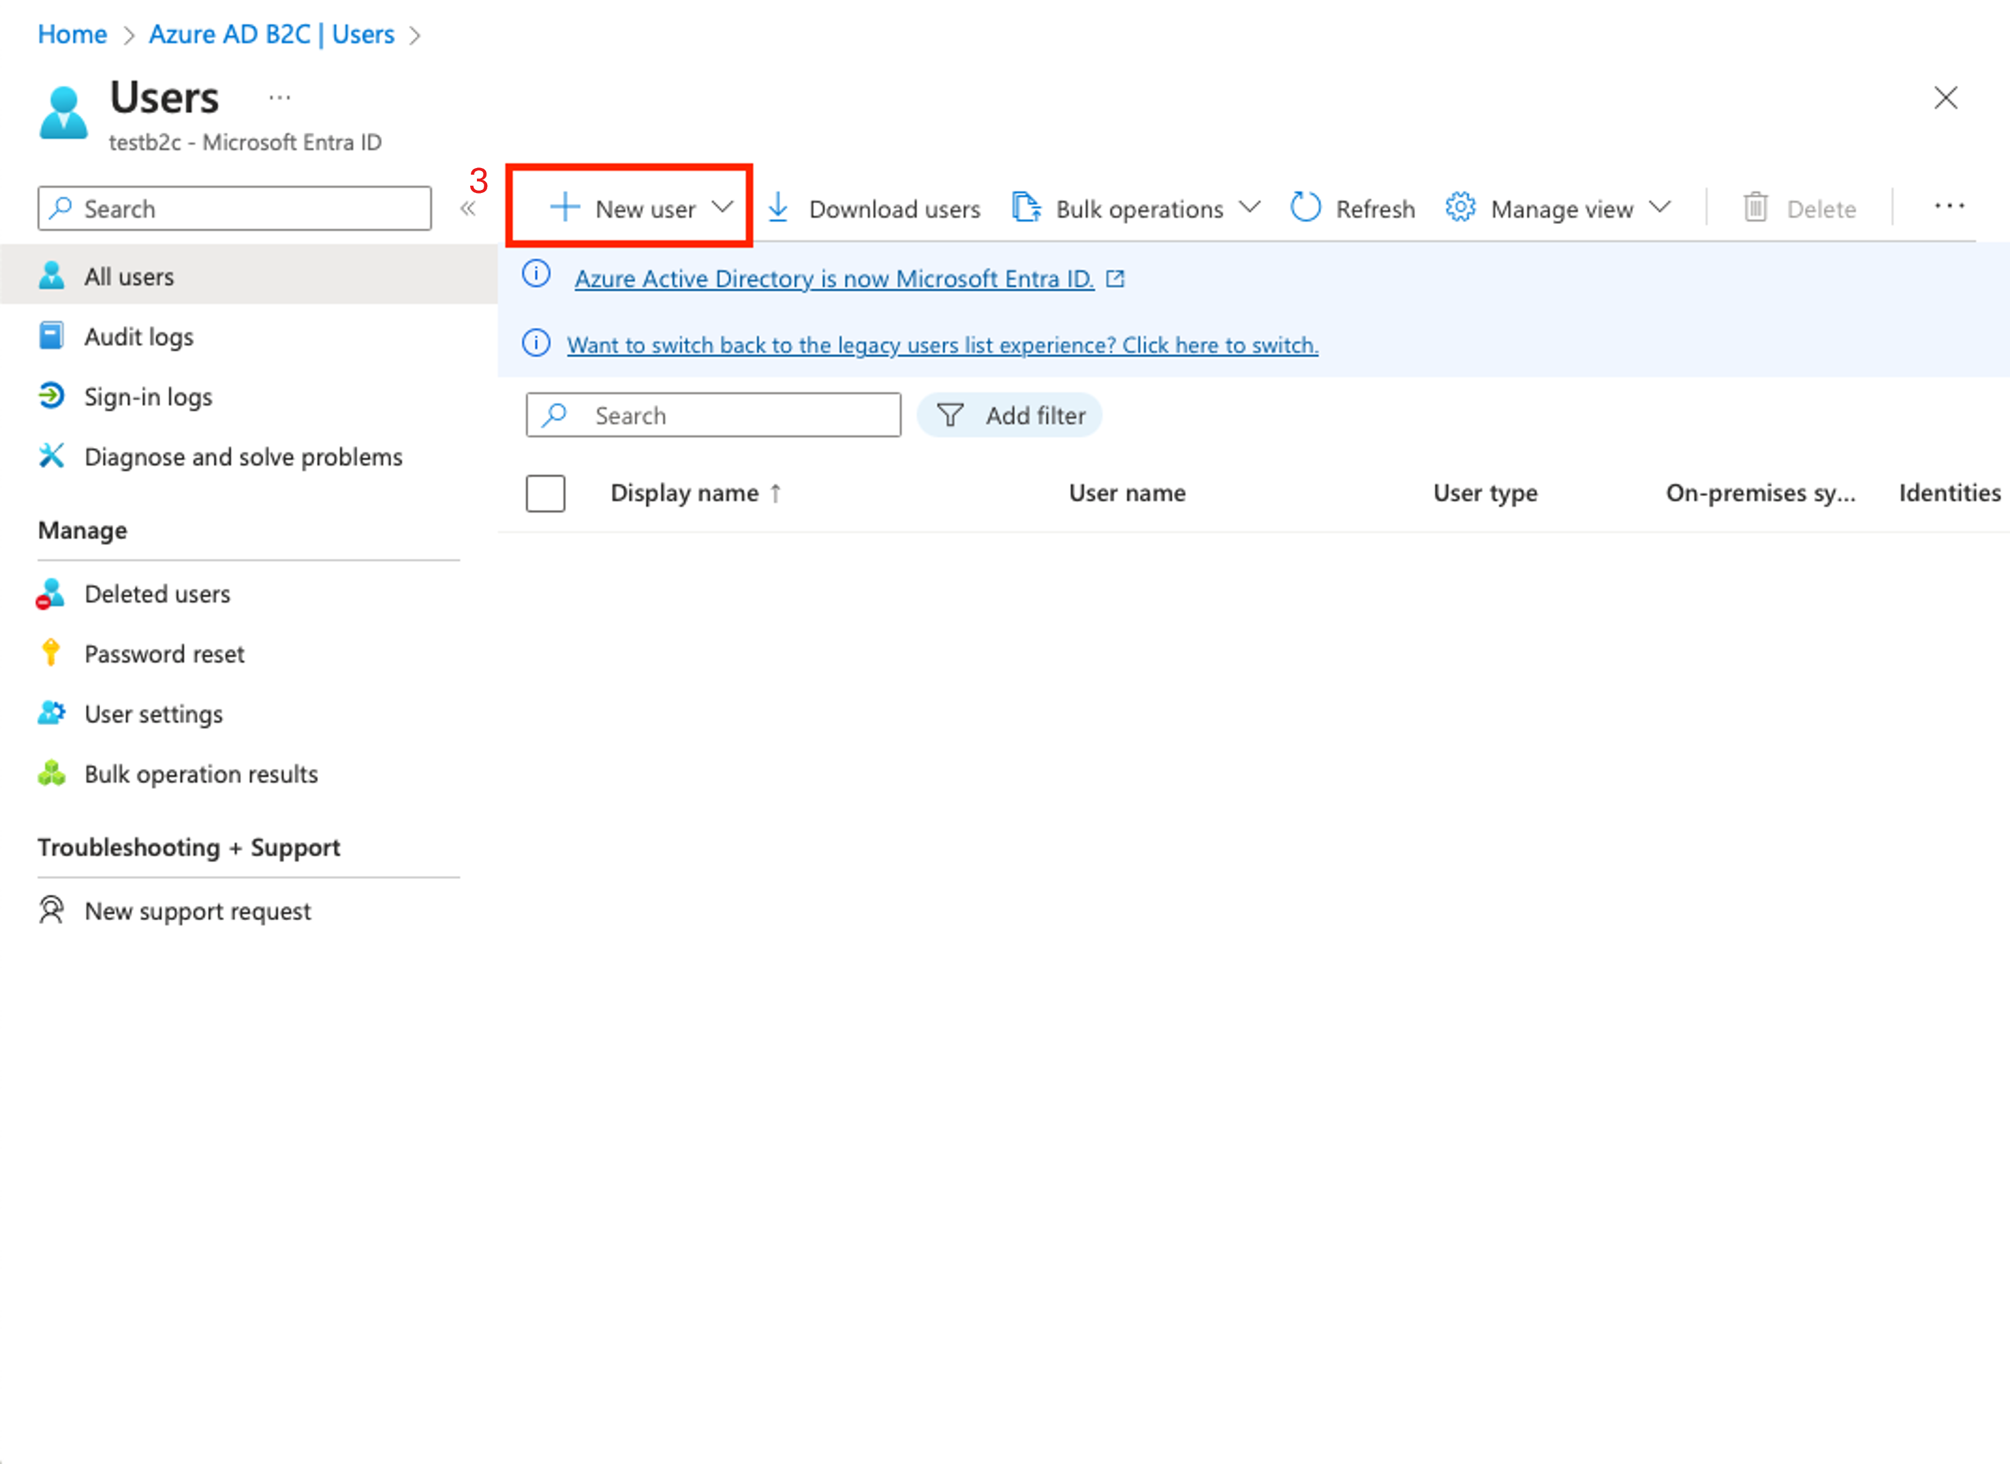The width and height of the screenshot is (2010, 1464).
Task: Click the Manage view gear icon
Action: (1459, 208)
